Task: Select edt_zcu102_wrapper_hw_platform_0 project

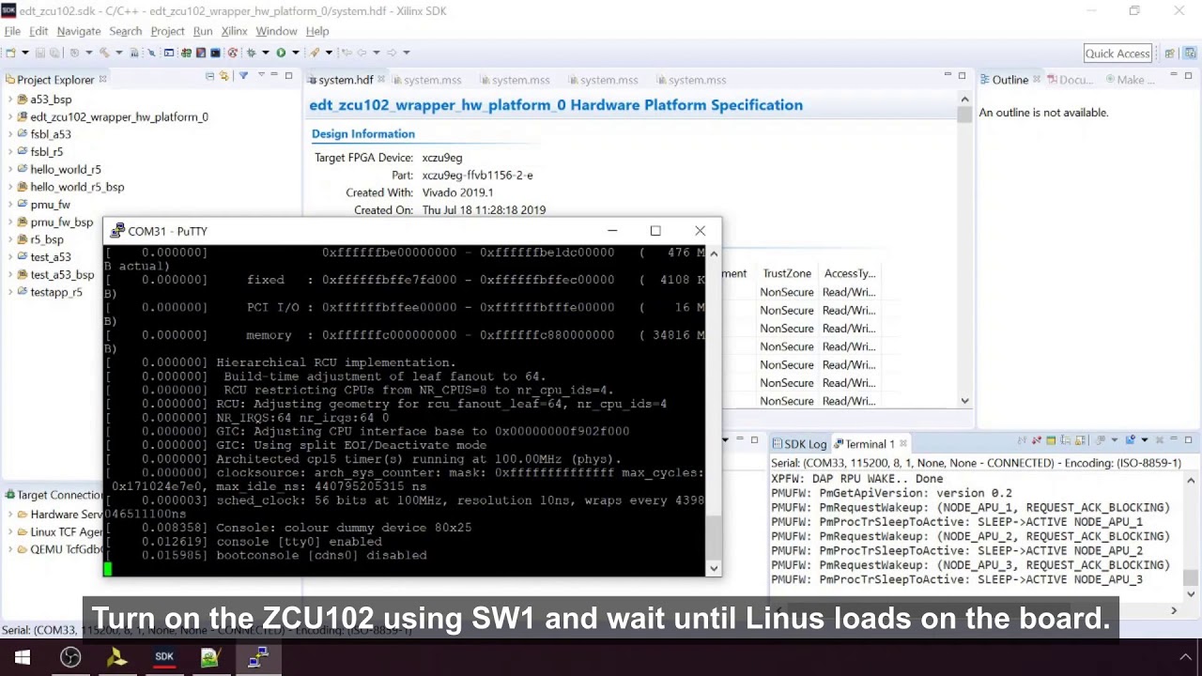Action: [118, 117]
